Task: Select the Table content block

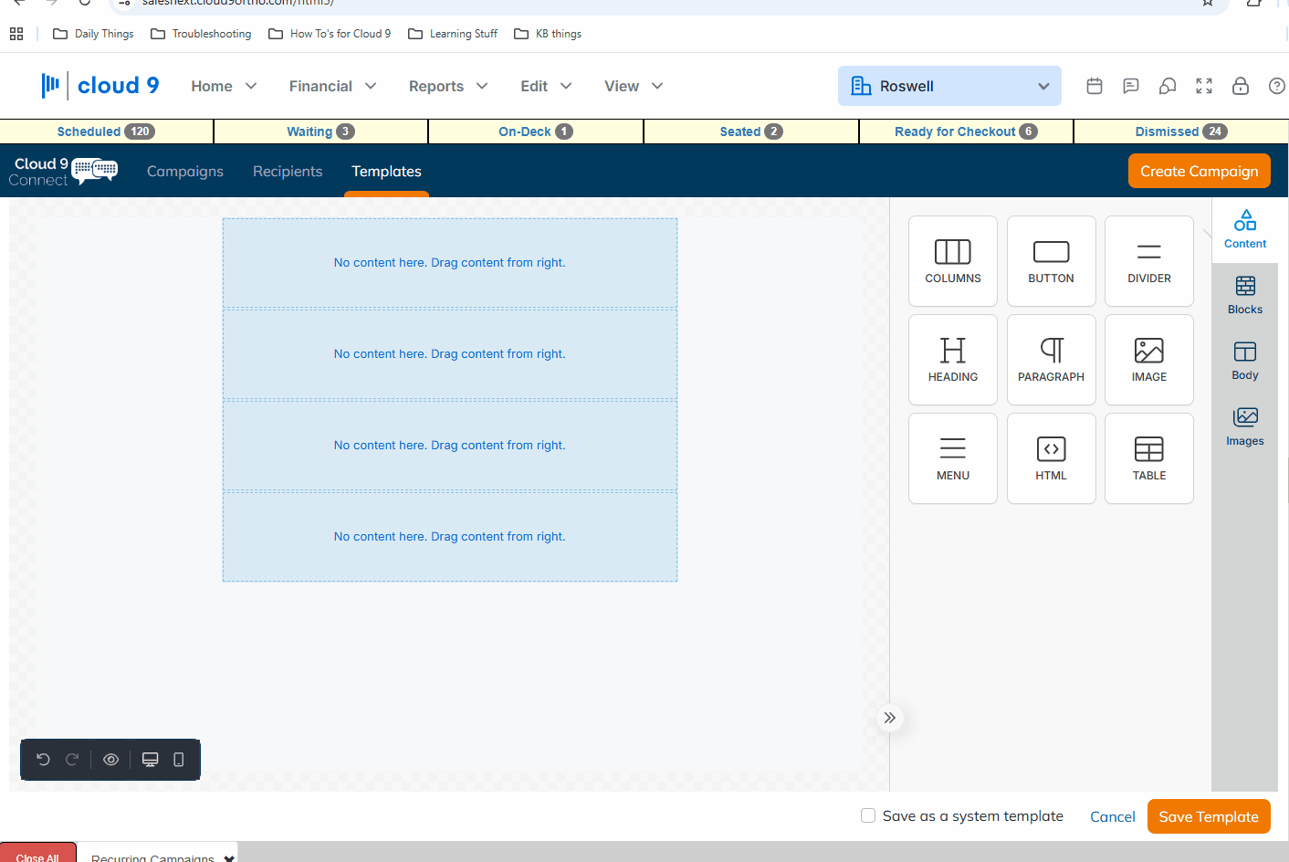Action: click(x=1149, y=458)
